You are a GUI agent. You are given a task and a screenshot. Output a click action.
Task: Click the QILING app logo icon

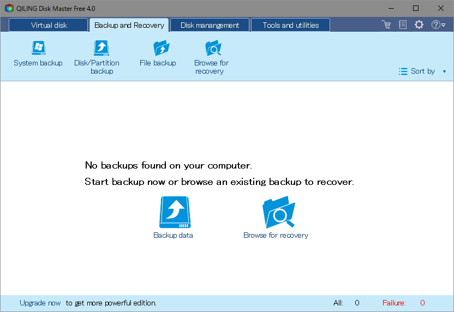pos(9,8)
